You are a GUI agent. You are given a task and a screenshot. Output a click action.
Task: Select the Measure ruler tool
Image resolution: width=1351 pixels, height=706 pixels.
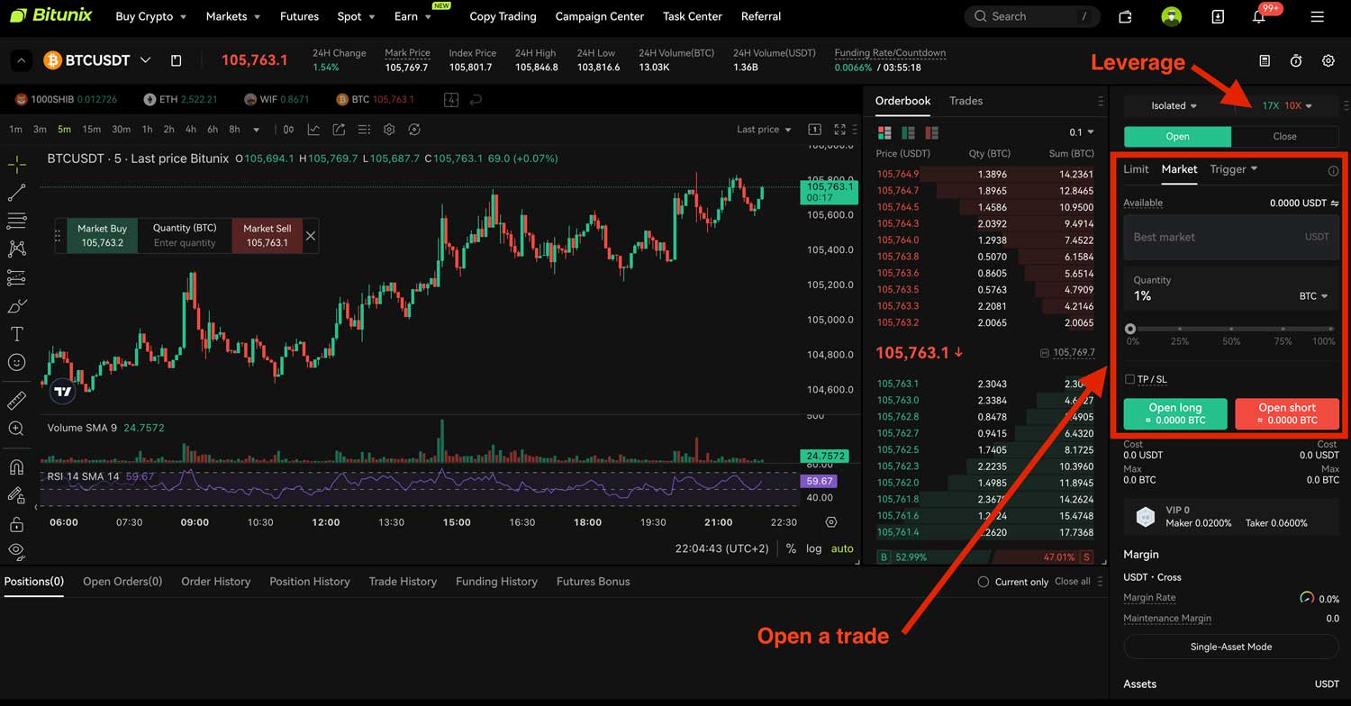click(x=16, y=400)
